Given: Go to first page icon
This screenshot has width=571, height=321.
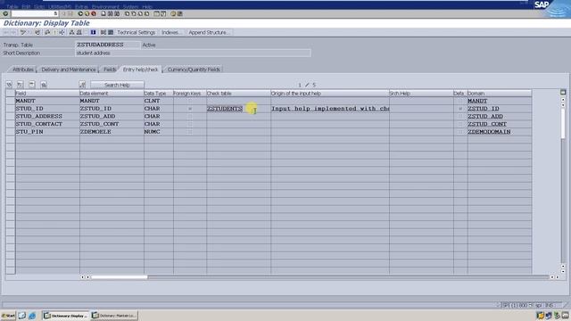Looking at the screenshot, I should tap(127, 14).
